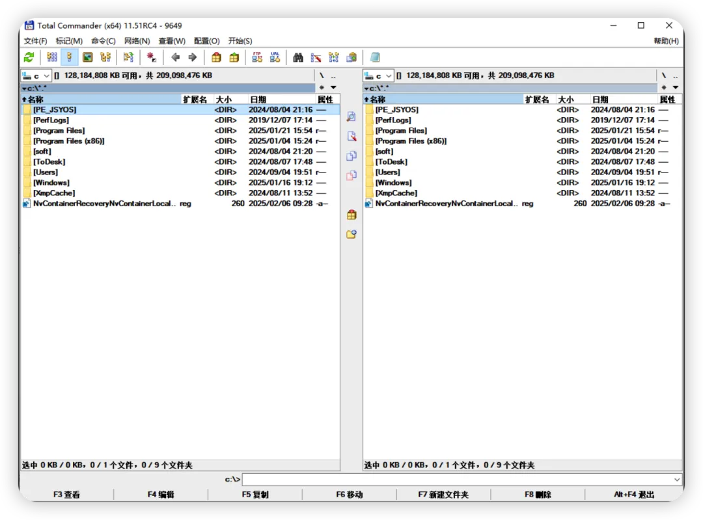Click the view file icon in middle bar
This screenshot has height=520, width=703.
coord(351,116)
